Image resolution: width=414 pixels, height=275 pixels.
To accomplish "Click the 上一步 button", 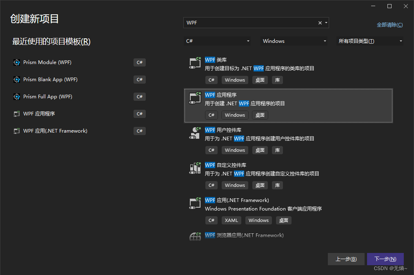I will [346, 259].
